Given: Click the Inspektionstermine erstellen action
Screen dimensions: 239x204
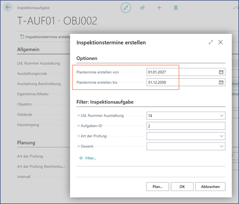Looking at the screenshot, I should [45, 37].
